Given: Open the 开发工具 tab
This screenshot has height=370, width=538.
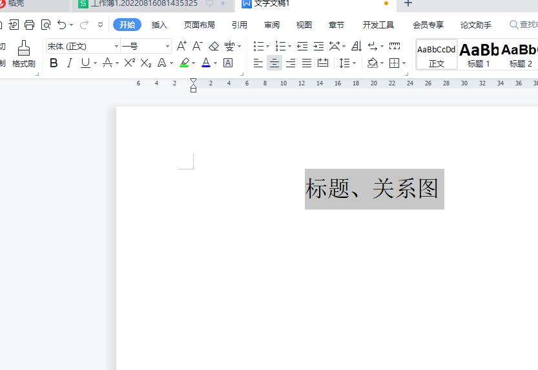Looking at the screenshot, I should pyautogui.click(x=378, y=25).
